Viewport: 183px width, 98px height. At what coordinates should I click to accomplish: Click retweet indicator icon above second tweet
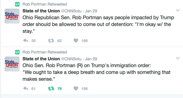click(x=17, y=52)
